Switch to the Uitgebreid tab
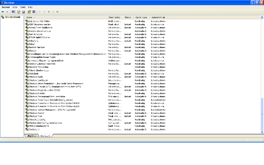This screenshot has height=165, width=264. click(x=32, y=136)
